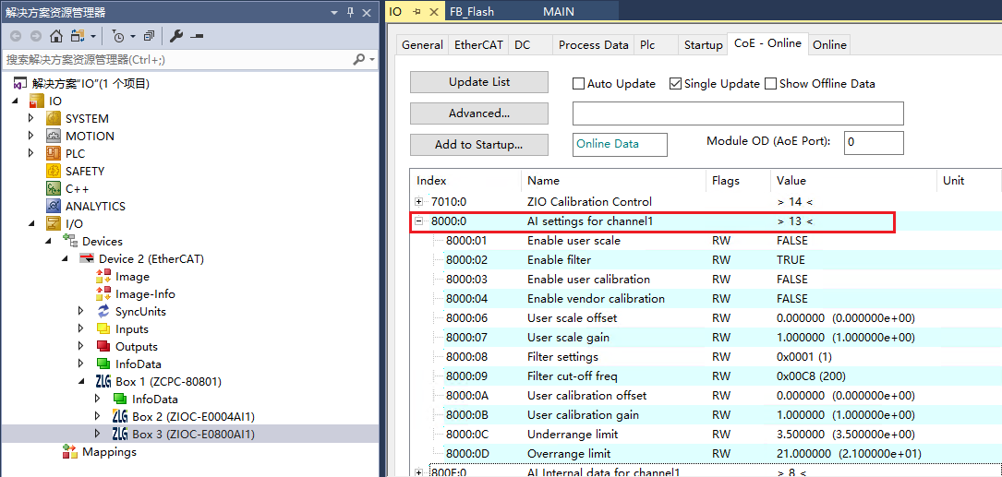This screenshot has height=477, width=1002.
Task: Click the switch views folder icon
Action: tap(78, 36)
